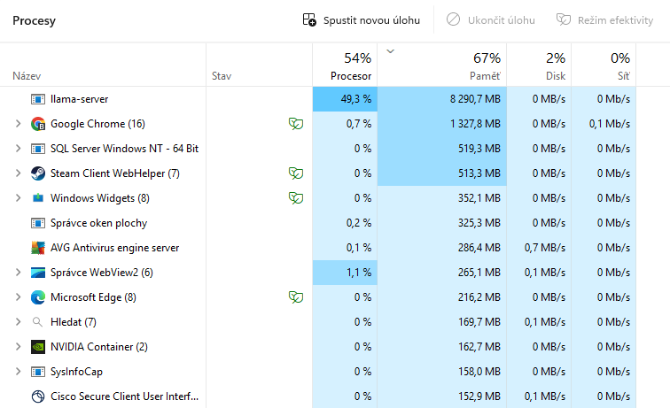The image size is (670, 408).
Task: Click the 169,7 MB memory value
Action: click(x=479, y=322)
